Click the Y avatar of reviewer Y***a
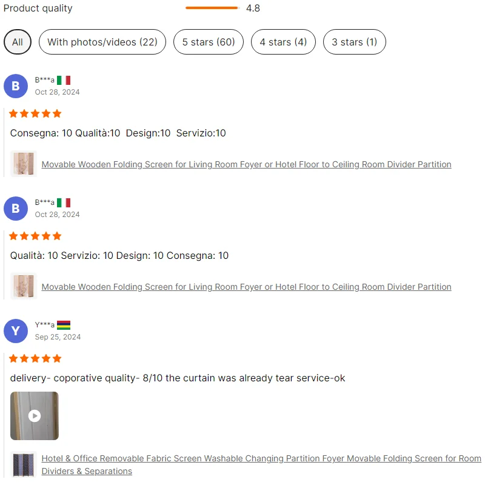Screen dimensions: 485x485 coord(16,331)
